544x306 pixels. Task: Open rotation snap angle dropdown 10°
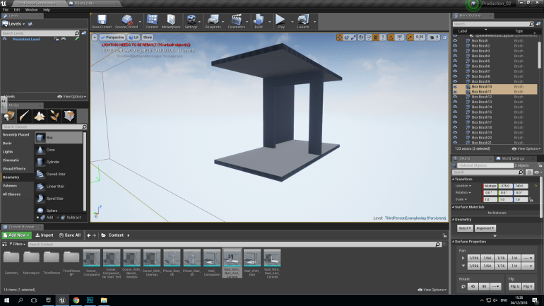coord(399,37)
